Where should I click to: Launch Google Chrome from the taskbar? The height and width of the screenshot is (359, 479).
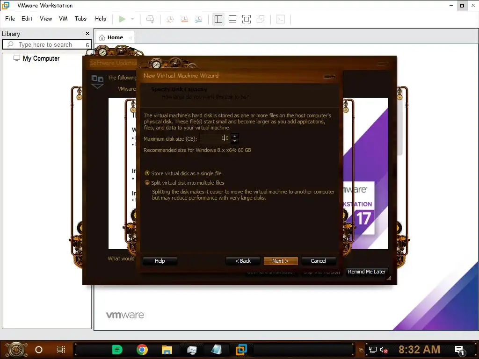point(142,350)
